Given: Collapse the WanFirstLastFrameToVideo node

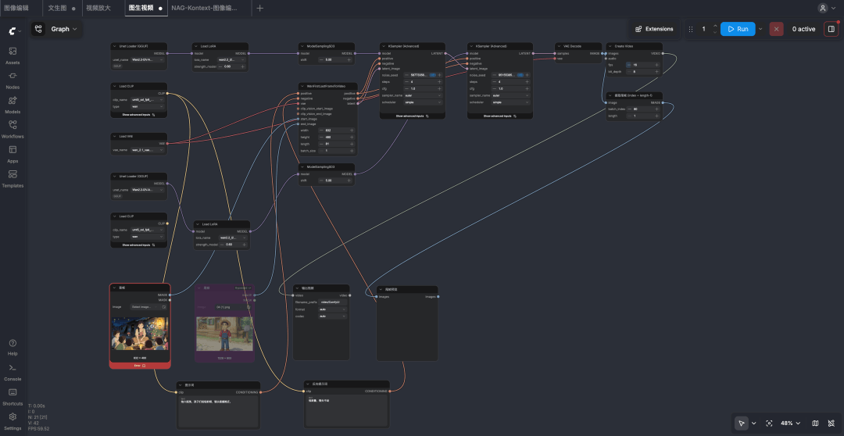Looking at the screenshot, I should pyautogui.click(x=302, y=86).
